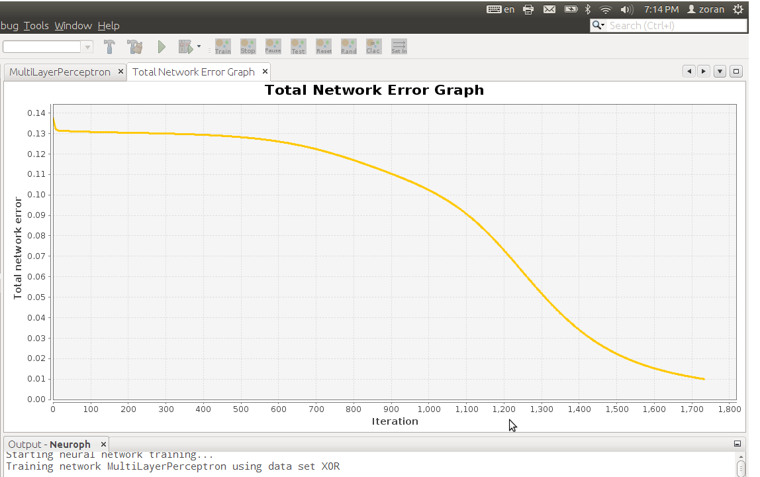The width and height of the screenshot is (760, 477).
Task: Click the Test network toolbar button
Action: click(298, 46)
